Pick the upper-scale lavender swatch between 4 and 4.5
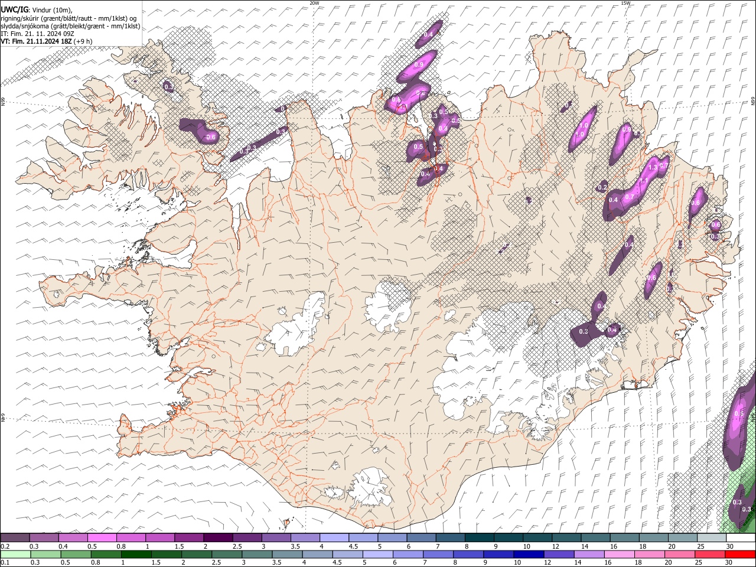 [334, 538]
